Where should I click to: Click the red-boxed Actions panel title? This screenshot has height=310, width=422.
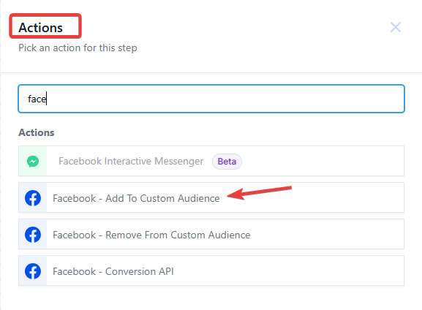tap(41, 28)
